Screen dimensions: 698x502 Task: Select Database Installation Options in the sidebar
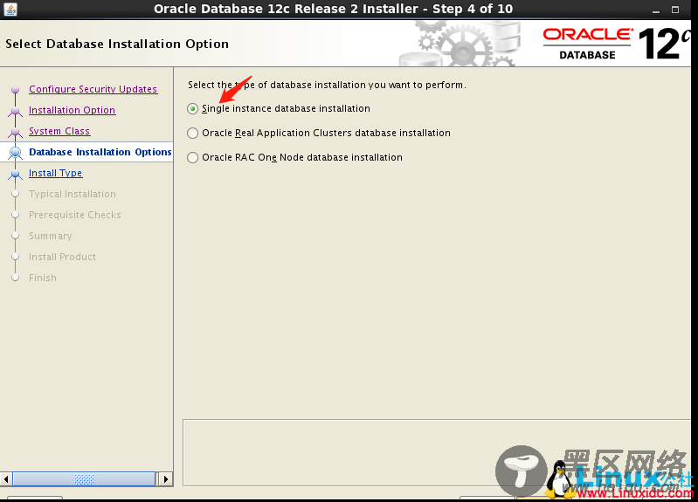pyautogui.click(x=100, y=152)
